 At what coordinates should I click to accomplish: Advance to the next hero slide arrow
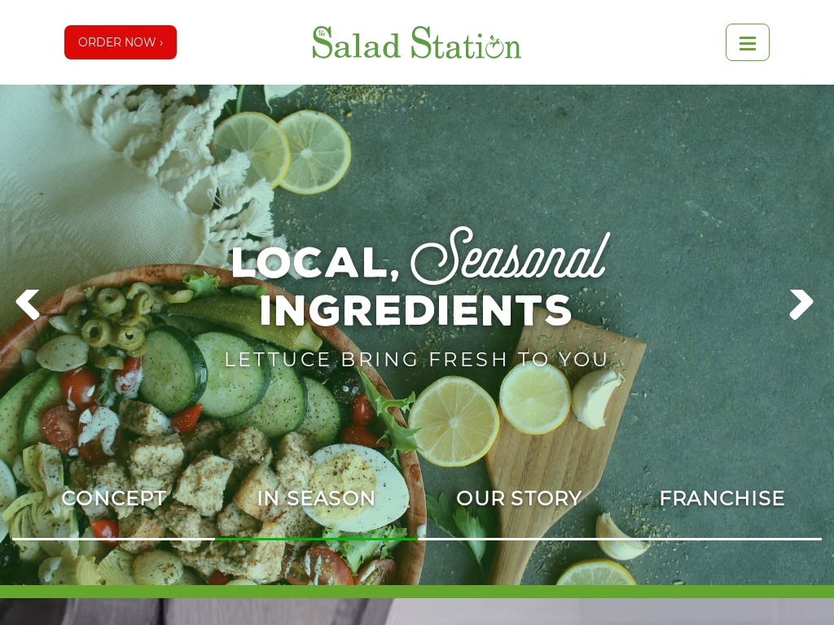pyautogui.click(x=801, y=304)
